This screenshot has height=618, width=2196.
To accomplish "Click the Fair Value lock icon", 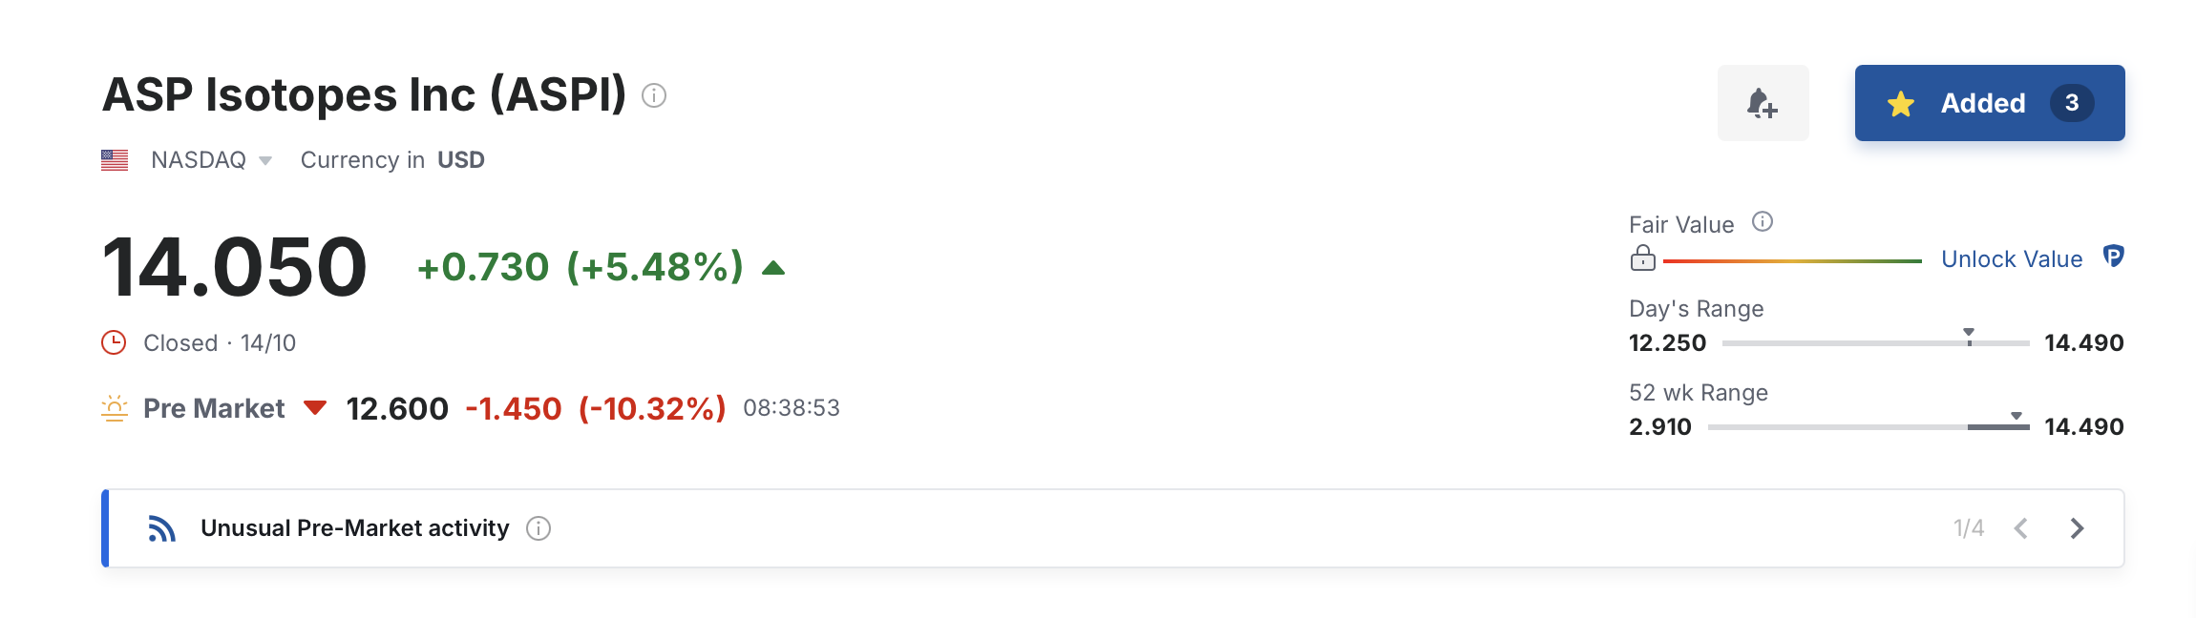I will click(1643, 258).
